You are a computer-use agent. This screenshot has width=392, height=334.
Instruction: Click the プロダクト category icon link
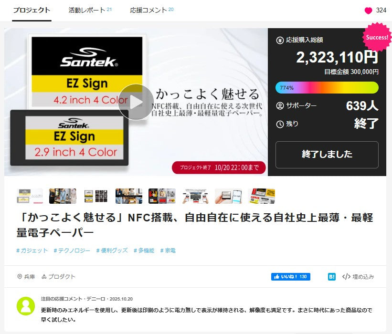58,277
